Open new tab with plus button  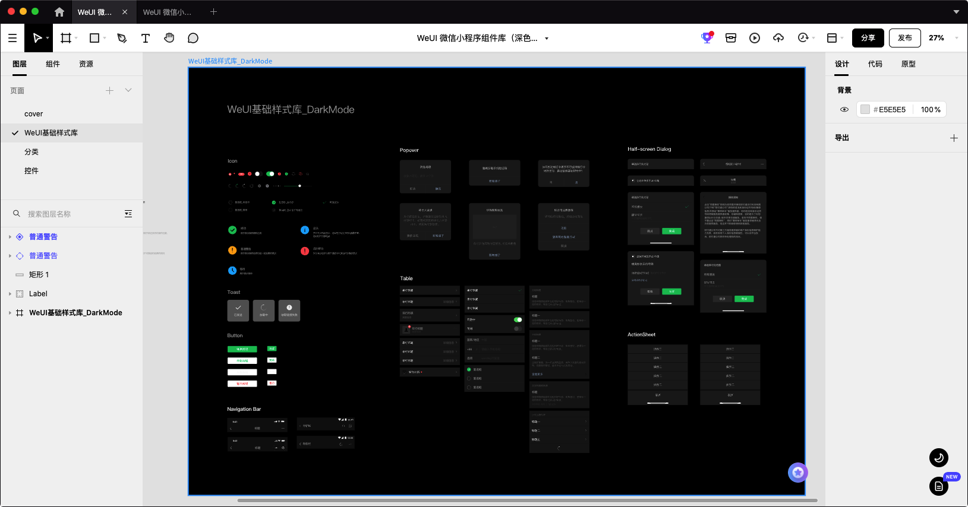click(213, 12)
